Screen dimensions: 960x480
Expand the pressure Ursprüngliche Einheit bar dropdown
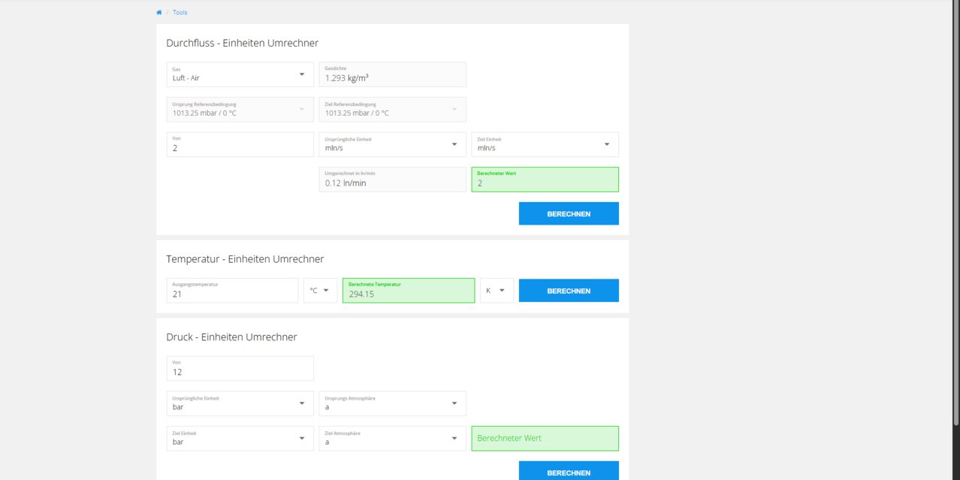pyautogui.click(x=240, y=403)
